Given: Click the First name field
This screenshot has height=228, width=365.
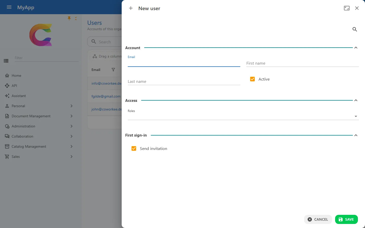Looking at the screenshot, I should point(303,63).
